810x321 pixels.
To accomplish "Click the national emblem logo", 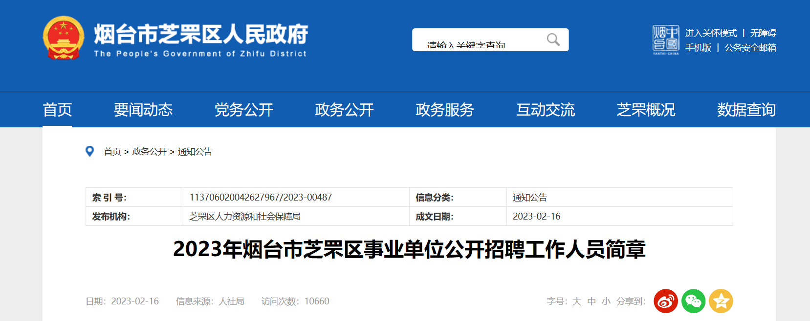I will tap(63, 38).
